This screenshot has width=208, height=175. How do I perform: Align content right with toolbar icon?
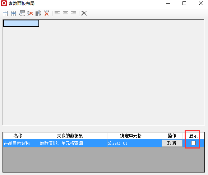(74, 13)
